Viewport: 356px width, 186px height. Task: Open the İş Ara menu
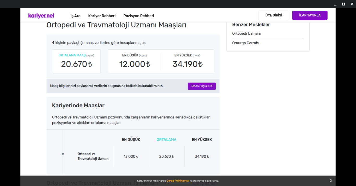pos(75,16)
